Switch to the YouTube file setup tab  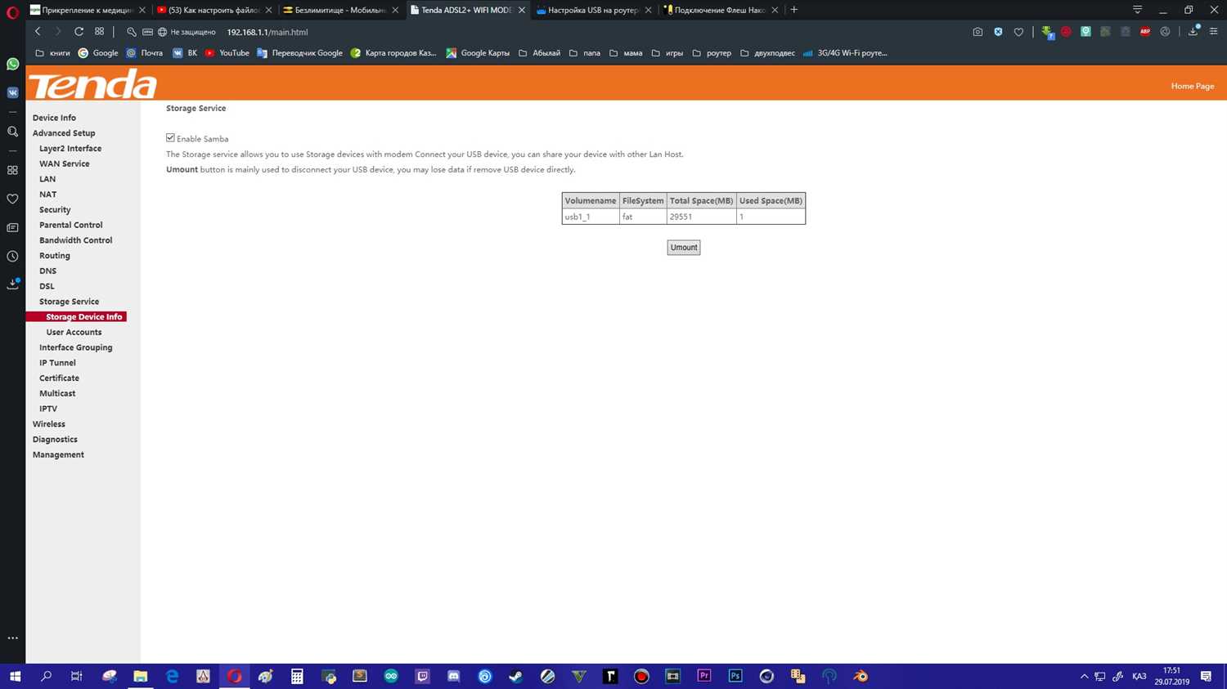[214, 10]
